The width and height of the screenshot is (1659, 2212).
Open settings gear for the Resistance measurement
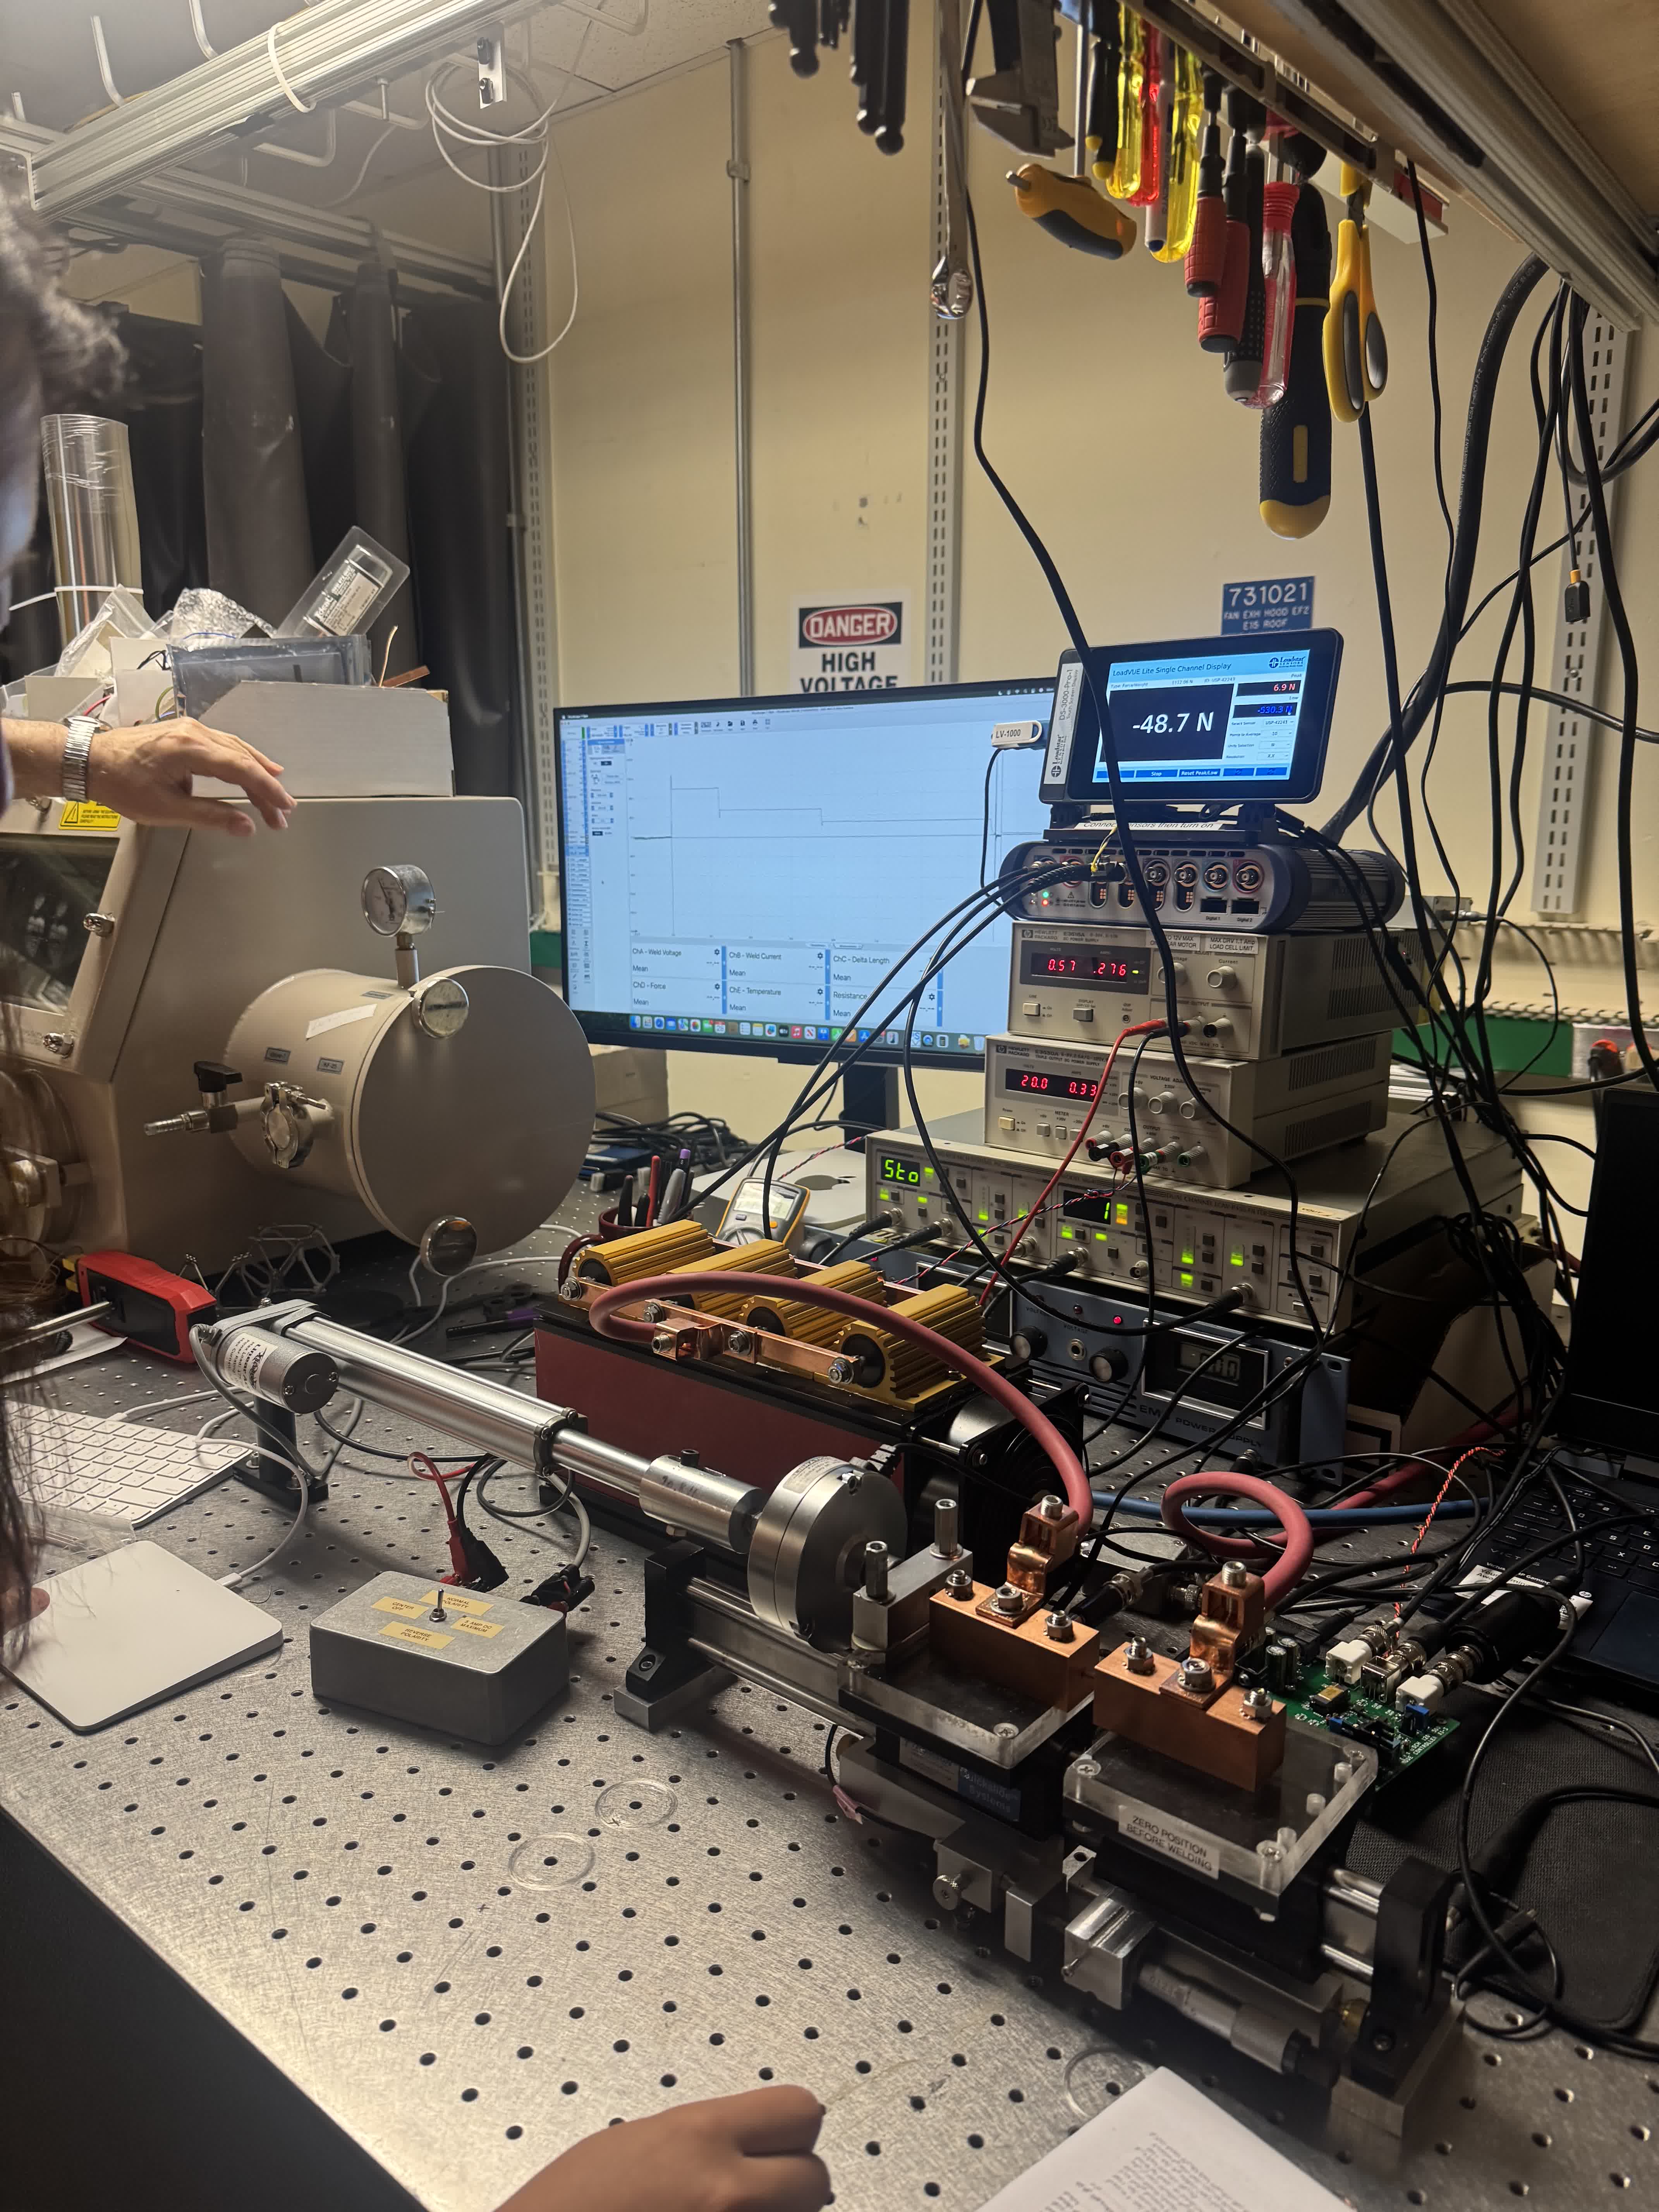932,997
